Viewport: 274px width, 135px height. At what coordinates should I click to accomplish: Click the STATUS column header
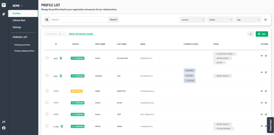(75, 44)
